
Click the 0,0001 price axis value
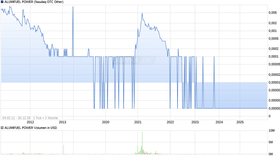pos(273,57)
